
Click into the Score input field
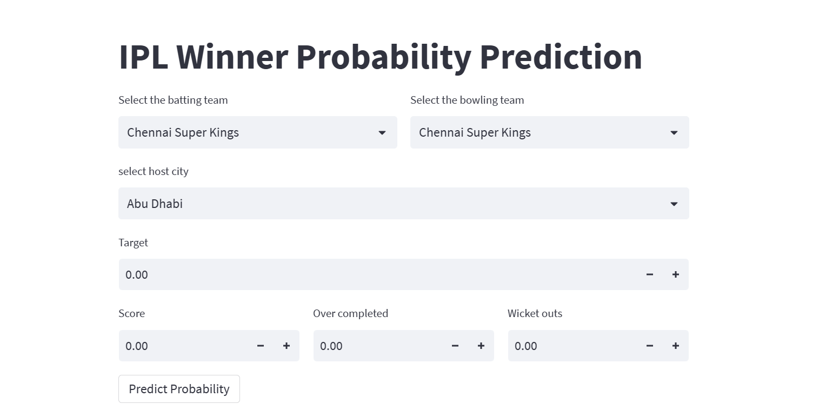coord(184,346)
